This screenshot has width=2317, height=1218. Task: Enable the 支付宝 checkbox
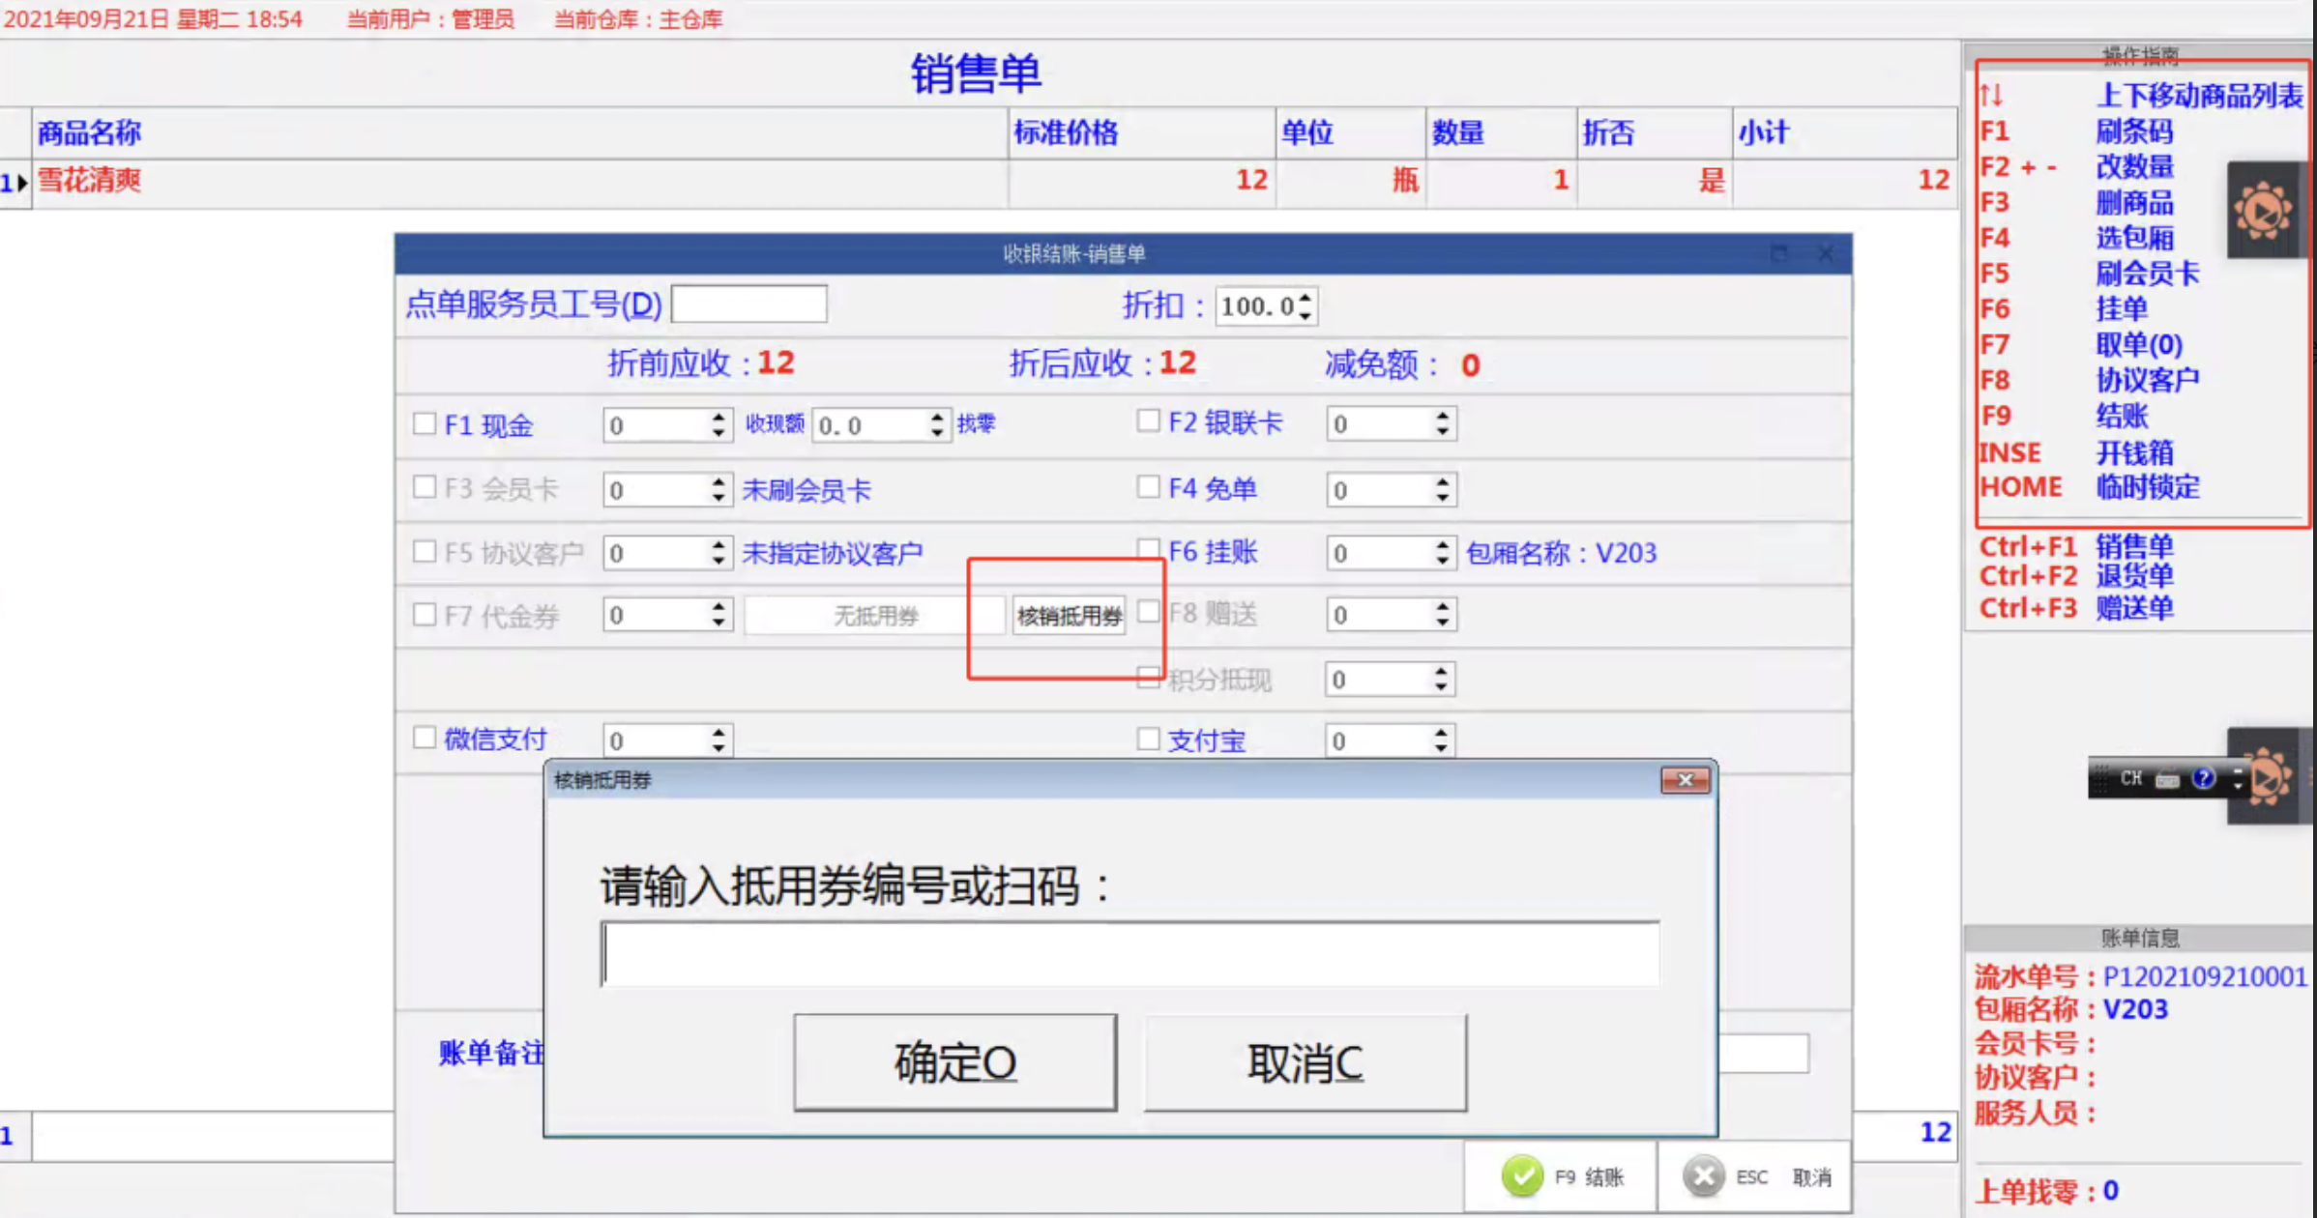1148,739
